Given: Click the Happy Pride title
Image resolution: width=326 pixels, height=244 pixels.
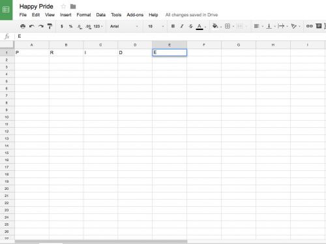Looking at the screenshot, I should [37, 7].
